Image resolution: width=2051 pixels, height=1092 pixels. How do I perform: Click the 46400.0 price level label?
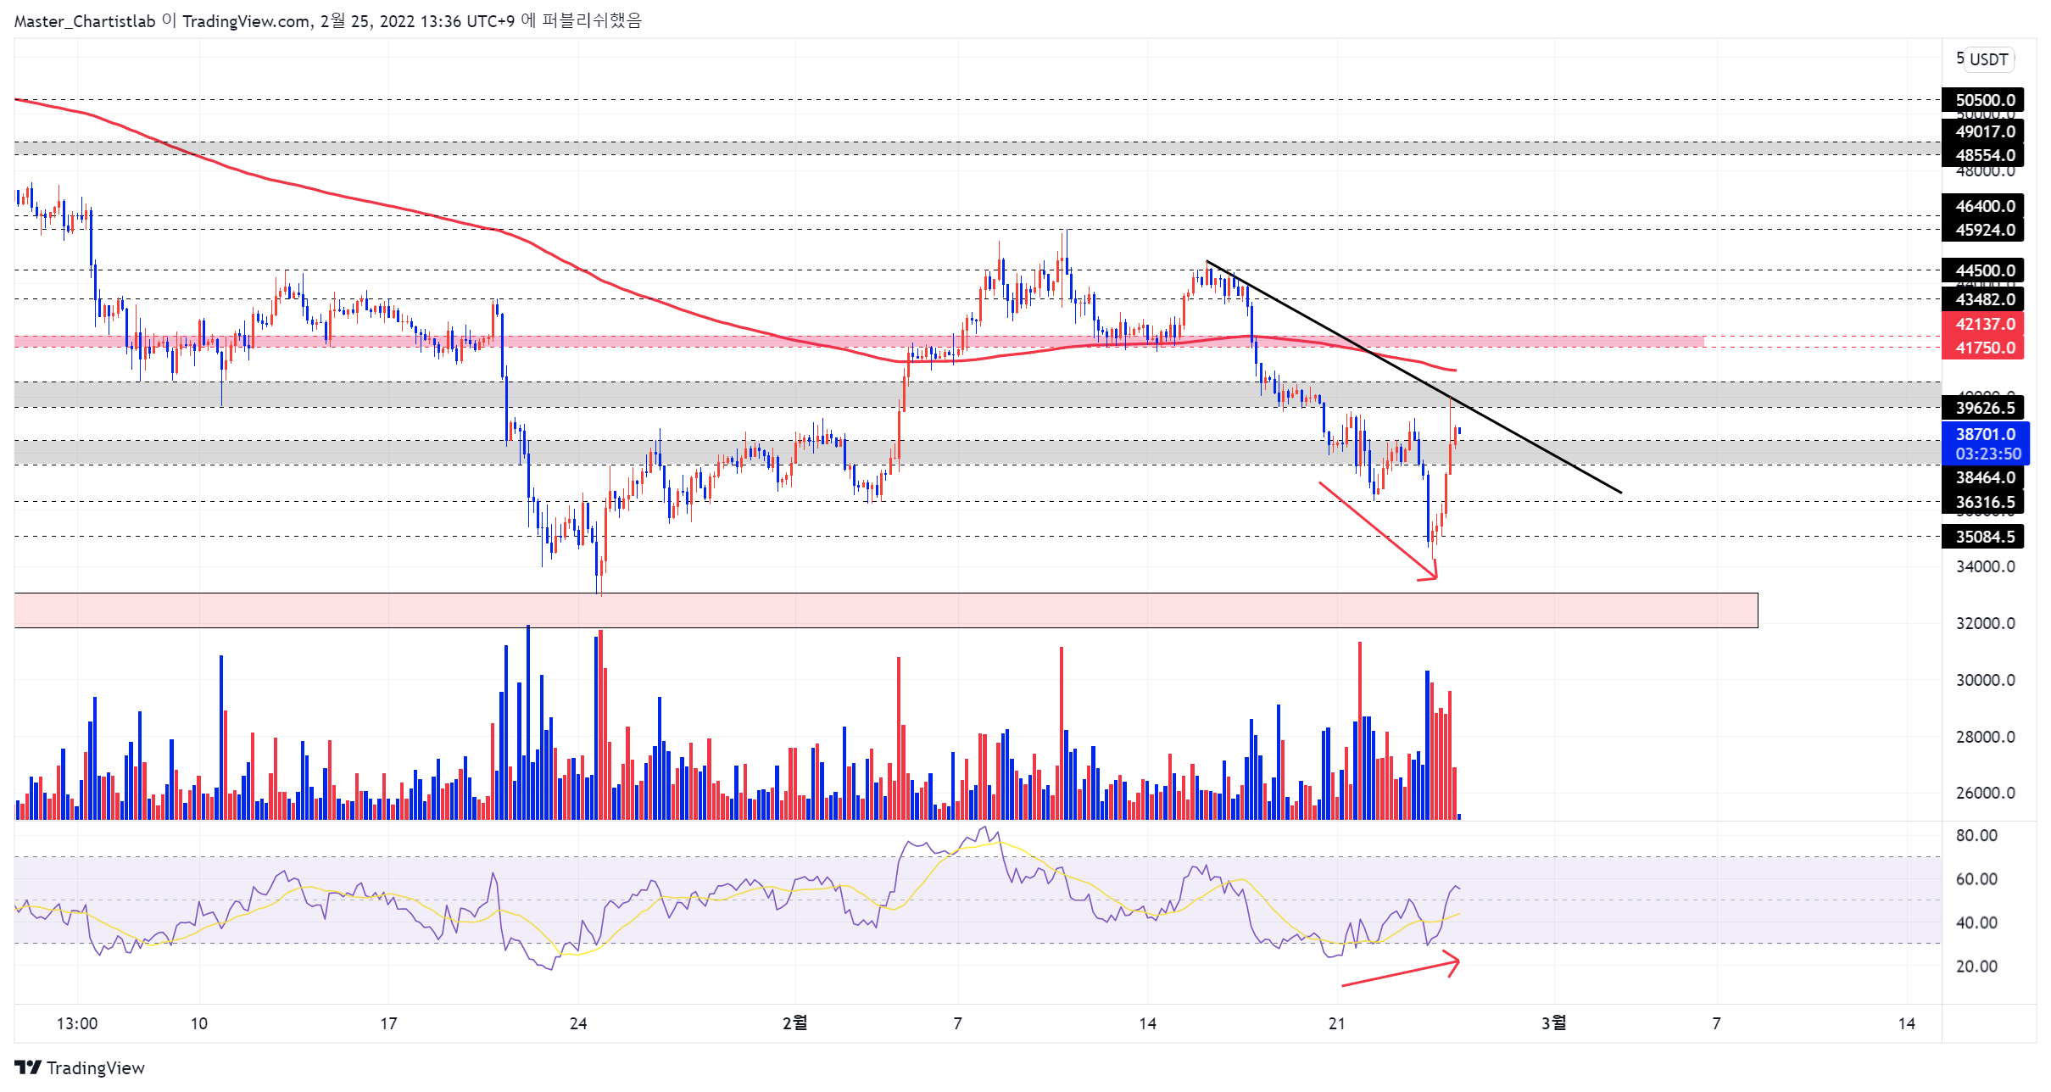click(1983, 206)
